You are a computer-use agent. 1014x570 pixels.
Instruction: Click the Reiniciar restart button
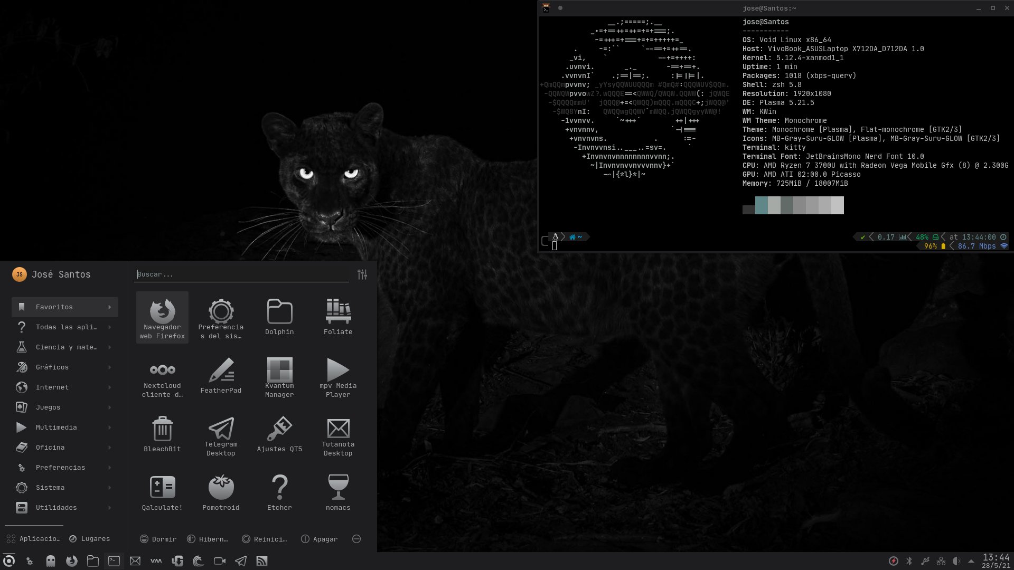coord(264,539)
